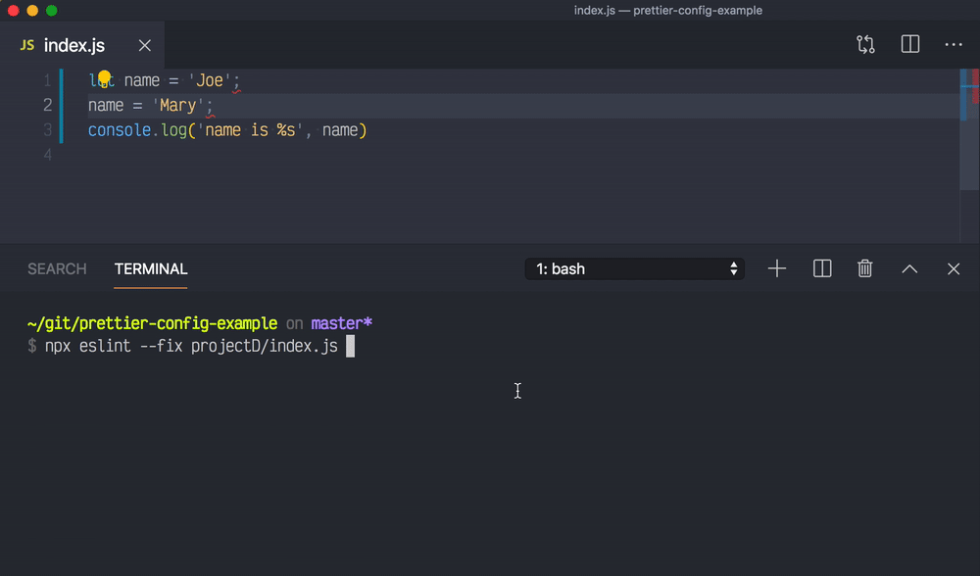The width and height of the screenshot is (980, 576).
Task: Split the terminal pane
Action: click(821, 268)
